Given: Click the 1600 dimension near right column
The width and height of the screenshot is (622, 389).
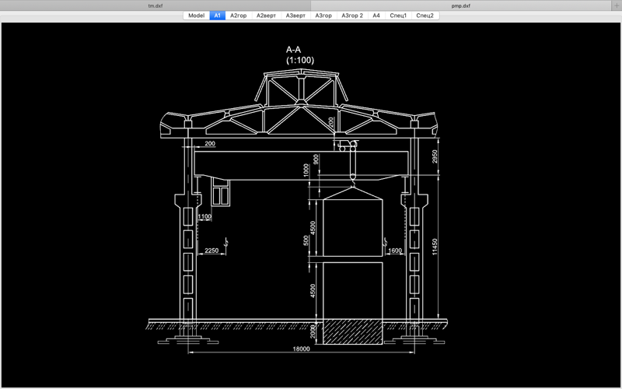Looking at the screenshot, I should click(395, 251).
